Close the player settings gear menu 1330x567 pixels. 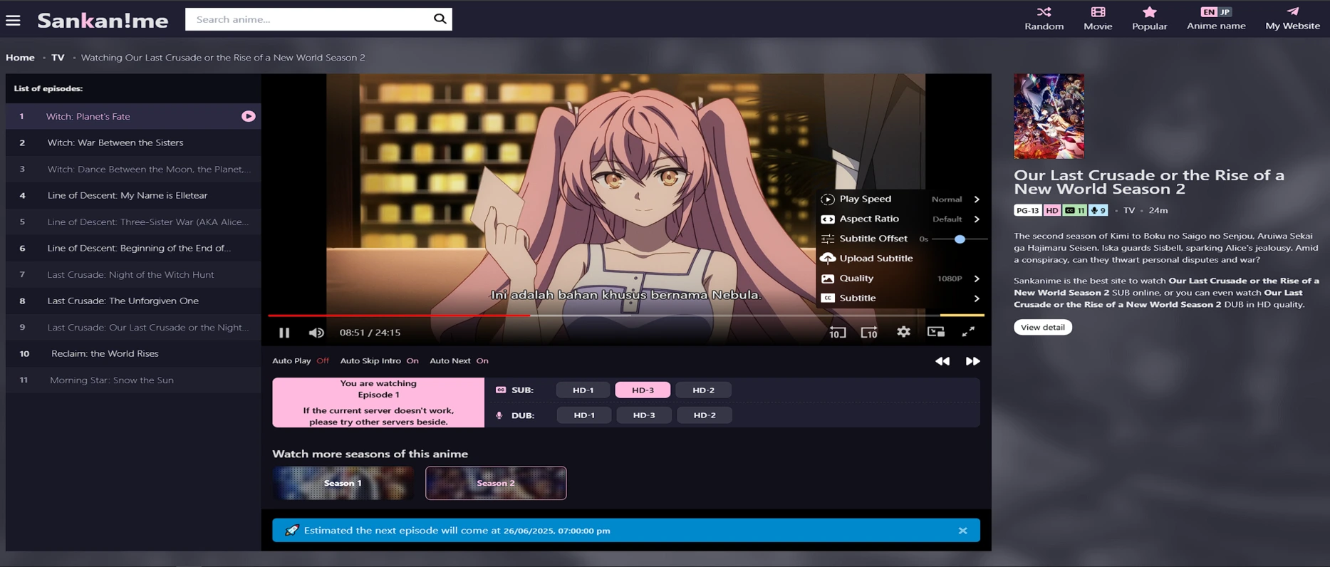pos(903,332)
